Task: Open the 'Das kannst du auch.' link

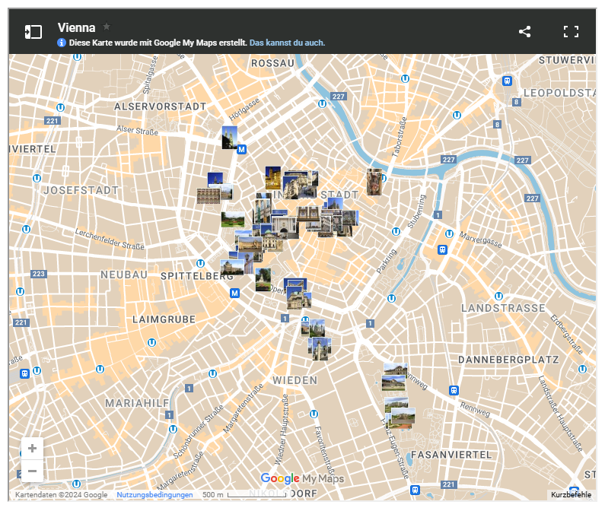Action: (x=287, y=43)
